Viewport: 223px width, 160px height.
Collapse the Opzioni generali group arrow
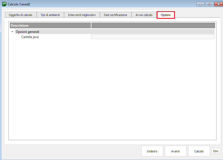tap(12, 32)
